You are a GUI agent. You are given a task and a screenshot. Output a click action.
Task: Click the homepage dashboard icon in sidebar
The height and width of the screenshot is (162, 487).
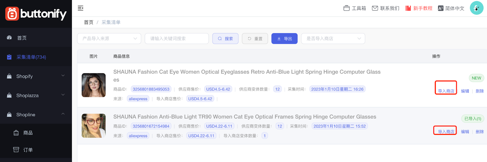click(x=9, y=38)
